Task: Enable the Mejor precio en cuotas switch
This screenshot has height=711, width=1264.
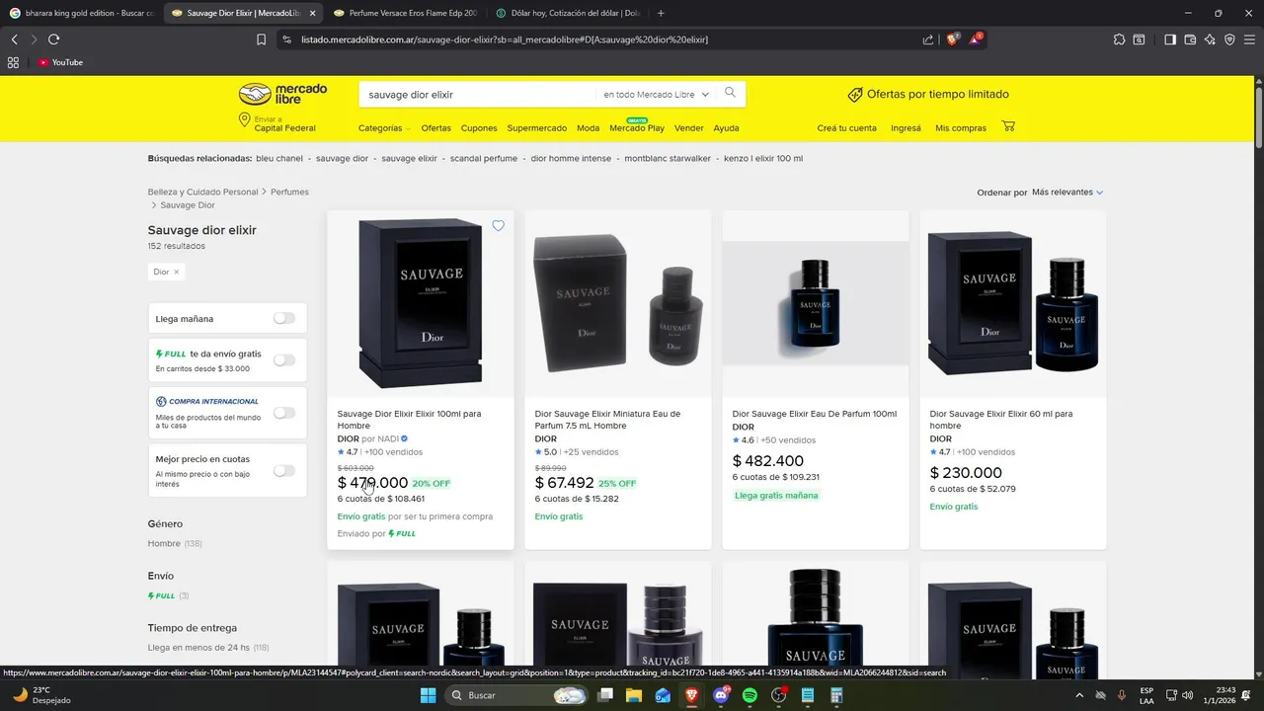Action: coord(284,470)
